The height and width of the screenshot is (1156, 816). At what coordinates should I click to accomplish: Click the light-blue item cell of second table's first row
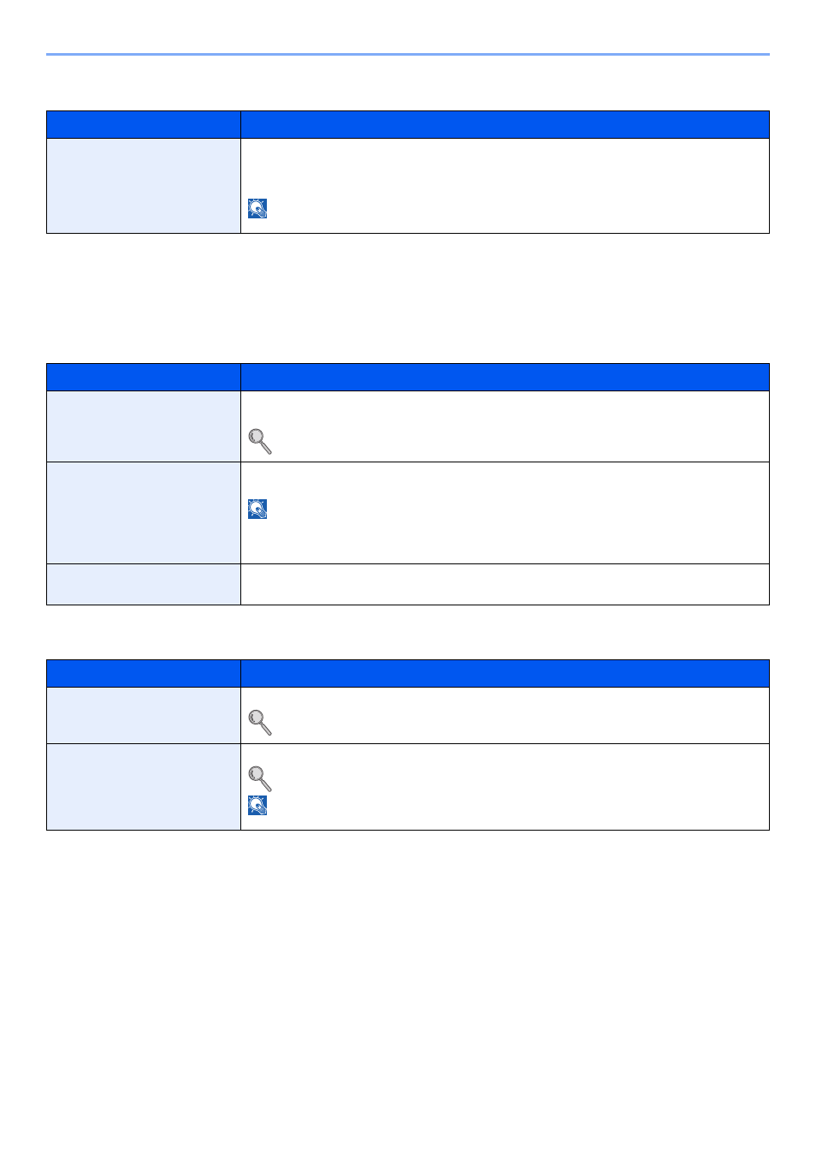(x=144, y=426)
